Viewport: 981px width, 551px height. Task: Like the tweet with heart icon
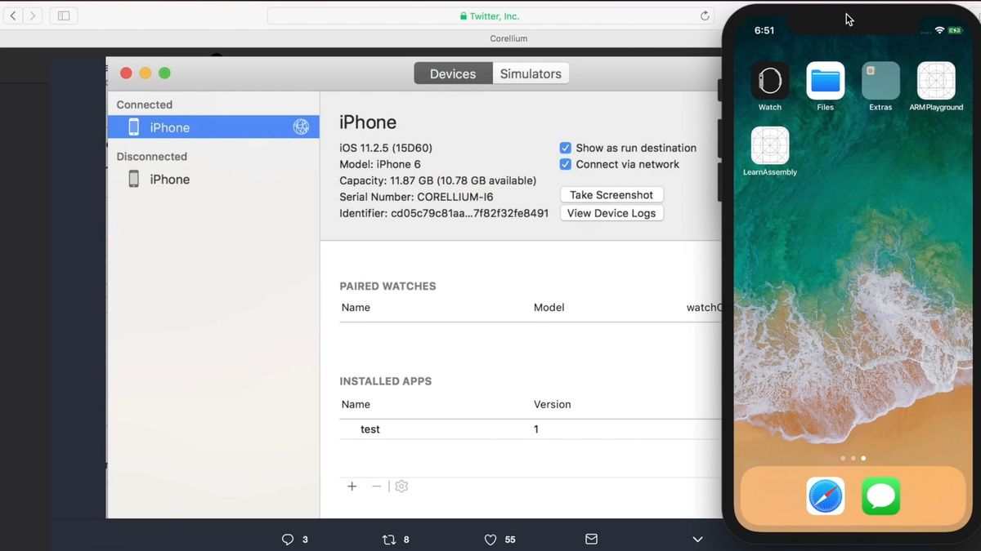[x=490, y=540]
